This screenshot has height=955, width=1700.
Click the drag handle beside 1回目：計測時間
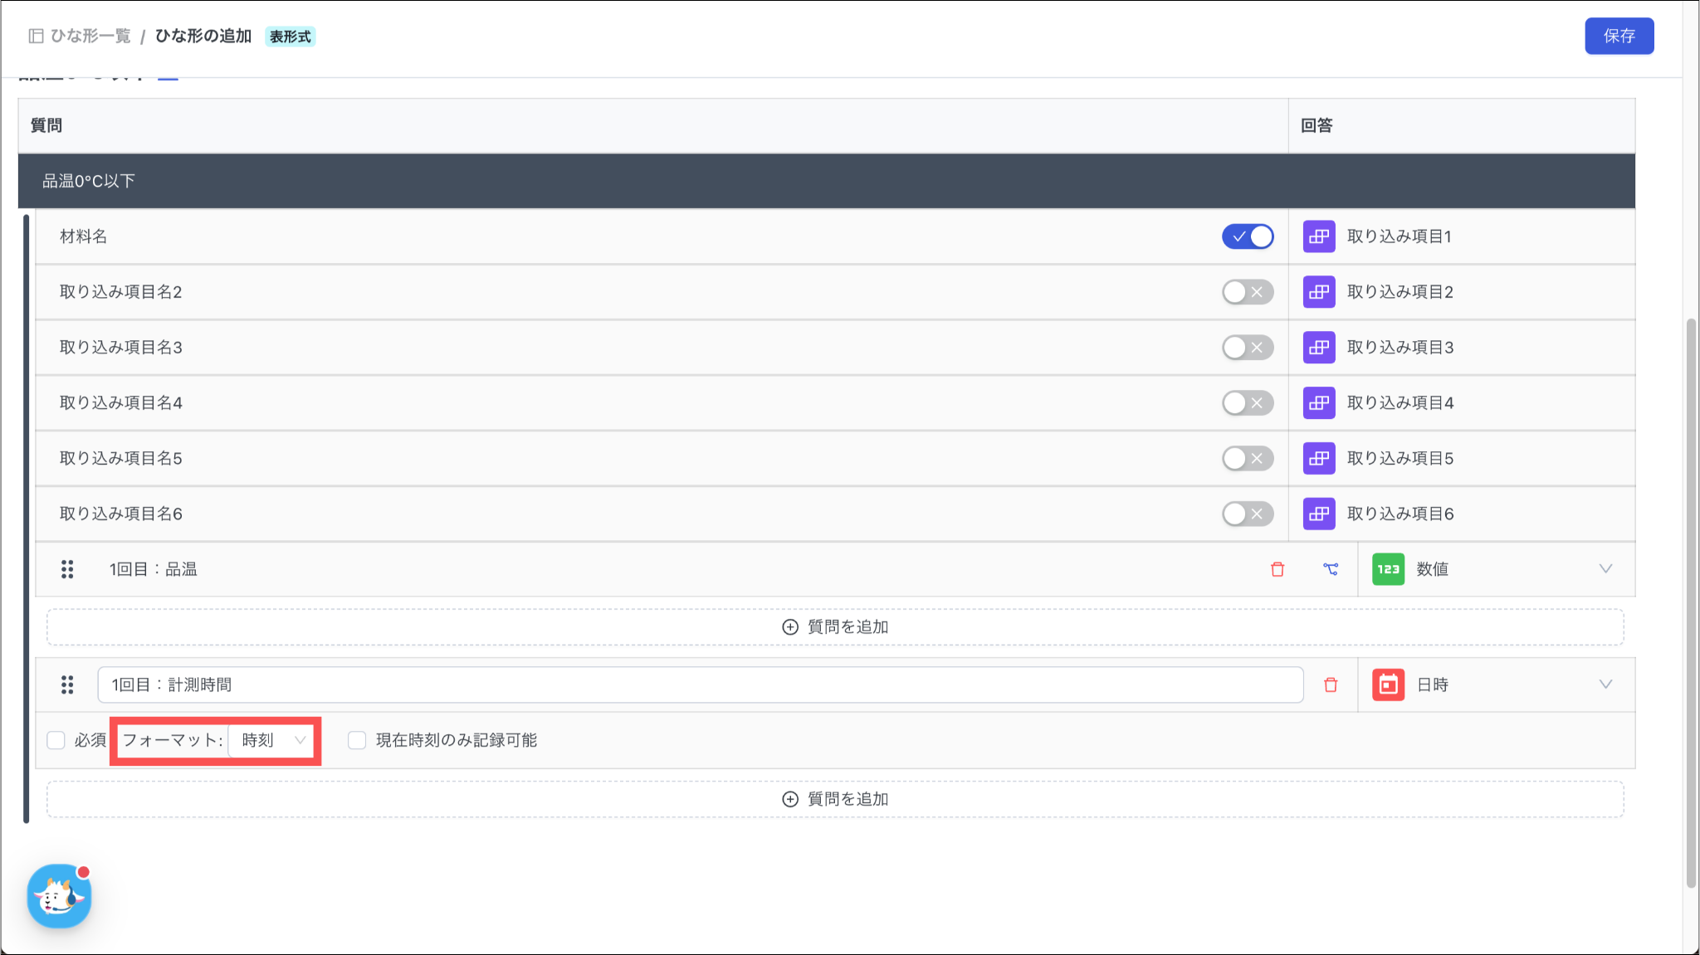(x=67, y=685)
